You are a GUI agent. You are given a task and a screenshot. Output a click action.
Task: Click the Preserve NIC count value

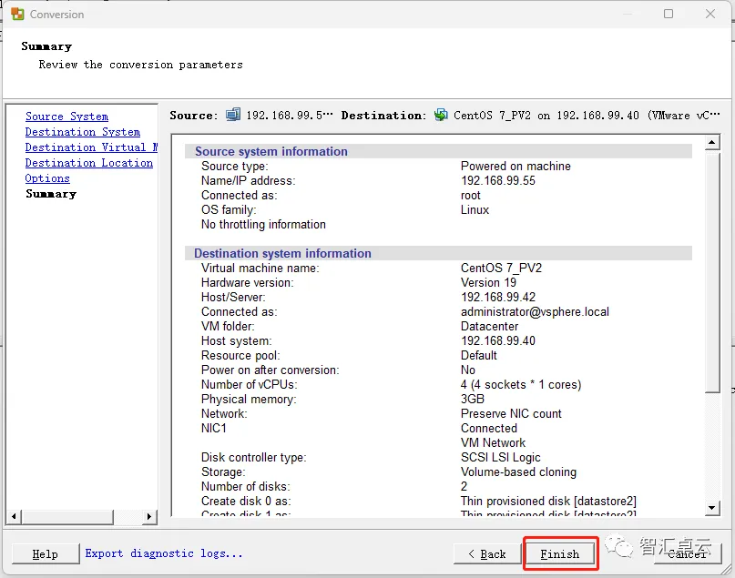click(511, 413)
